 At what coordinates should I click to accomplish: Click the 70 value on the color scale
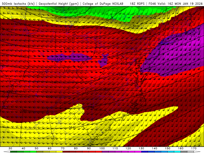[x=63, y=148]
